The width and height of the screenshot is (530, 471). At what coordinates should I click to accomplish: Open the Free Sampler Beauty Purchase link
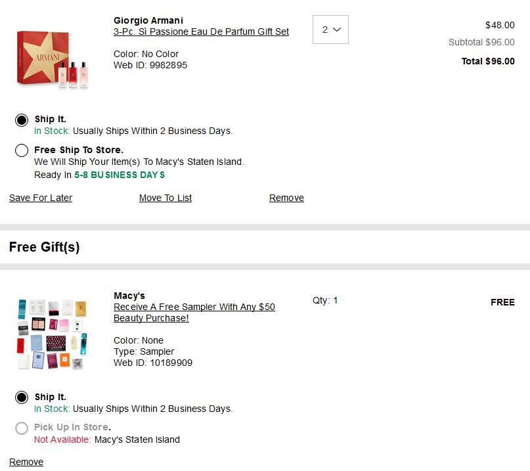194,313
